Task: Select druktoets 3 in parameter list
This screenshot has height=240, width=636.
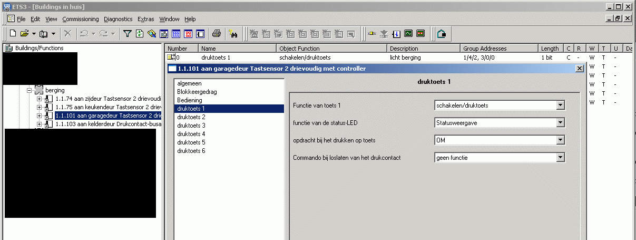Action: (191, 126)
